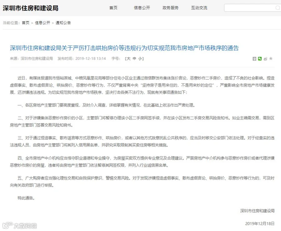Click the 当前位置： label
Screen dimensions: 281x231
pyautogui.click(x=11, y=23)
